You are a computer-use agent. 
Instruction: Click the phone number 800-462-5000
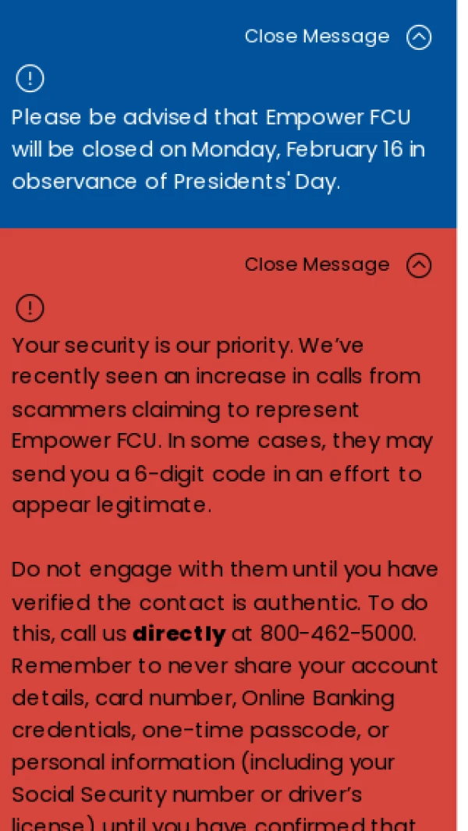point(337,634)
